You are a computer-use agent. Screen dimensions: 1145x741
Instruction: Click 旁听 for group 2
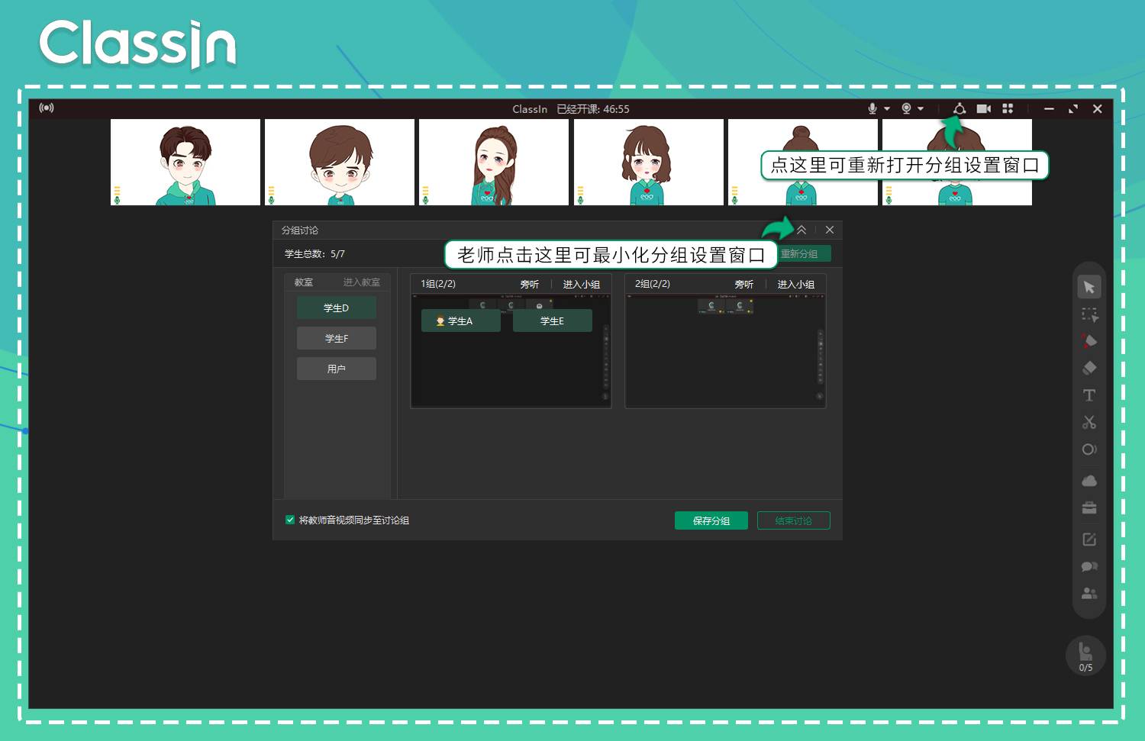(x=744, y=284)
